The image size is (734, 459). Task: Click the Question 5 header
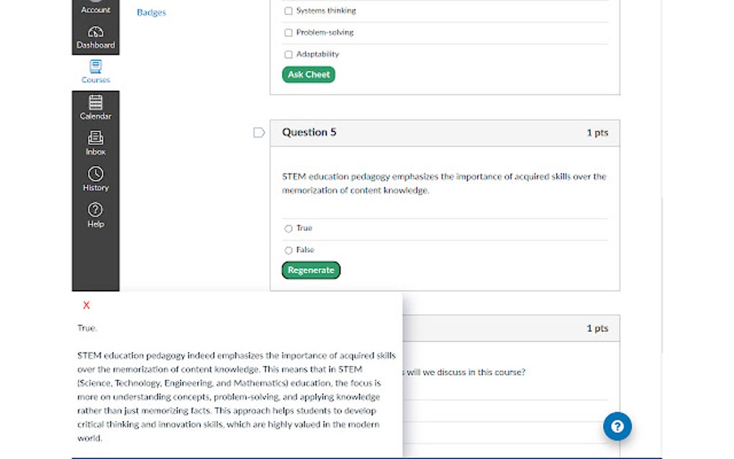(x=445, y=133)
